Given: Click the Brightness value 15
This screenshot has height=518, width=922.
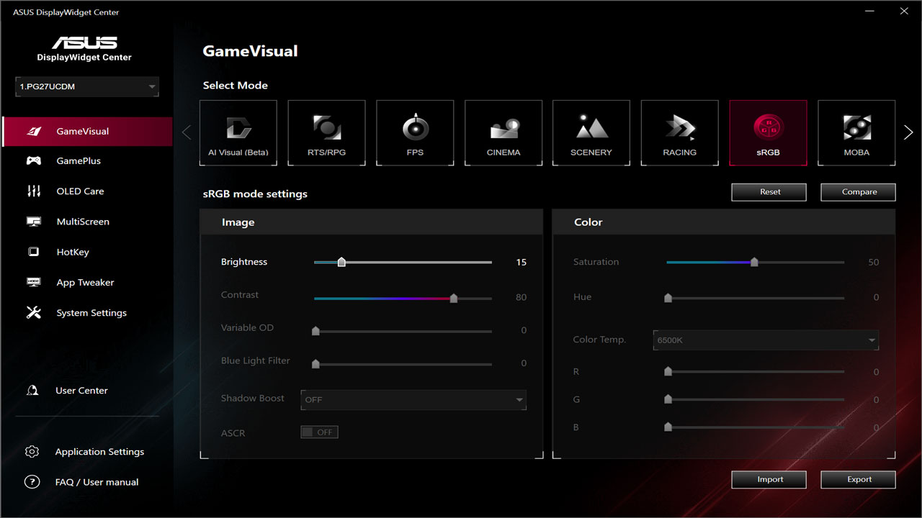Looking at the screenshot, I should [x=521, y=263].
